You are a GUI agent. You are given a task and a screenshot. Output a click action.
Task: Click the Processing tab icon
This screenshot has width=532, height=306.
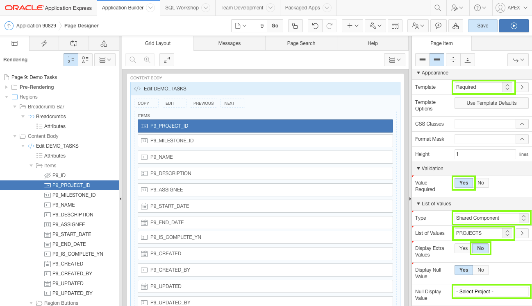(x=74, y=43)
